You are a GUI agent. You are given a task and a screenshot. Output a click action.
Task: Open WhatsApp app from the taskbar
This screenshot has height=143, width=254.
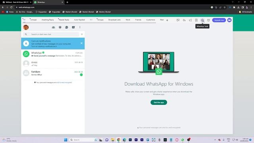pyautogui.click(x=183, y=140)
